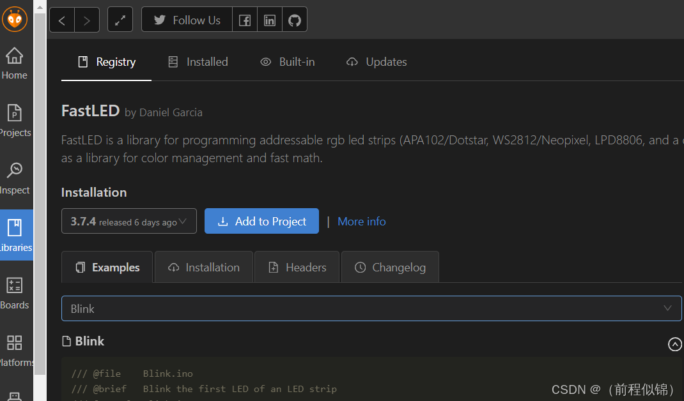Open the Boards sidebar item
The height and width of the screenshot is (401, 684).
(x=15, y=293)
